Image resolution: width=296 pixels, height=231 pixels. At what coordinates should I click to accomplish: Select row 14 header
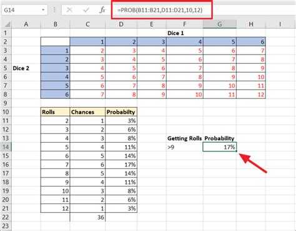[x=6, y=147]
